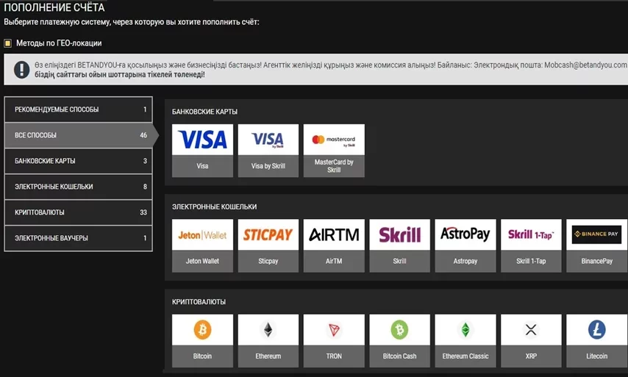Toggle the Методы по ГЕО-локации checkbox

(7, 43)
